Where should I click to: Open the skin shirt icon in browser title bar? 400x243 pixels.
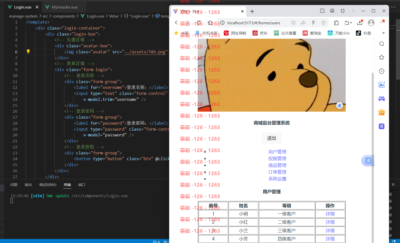pyautogui.click(x=343, y=11)
